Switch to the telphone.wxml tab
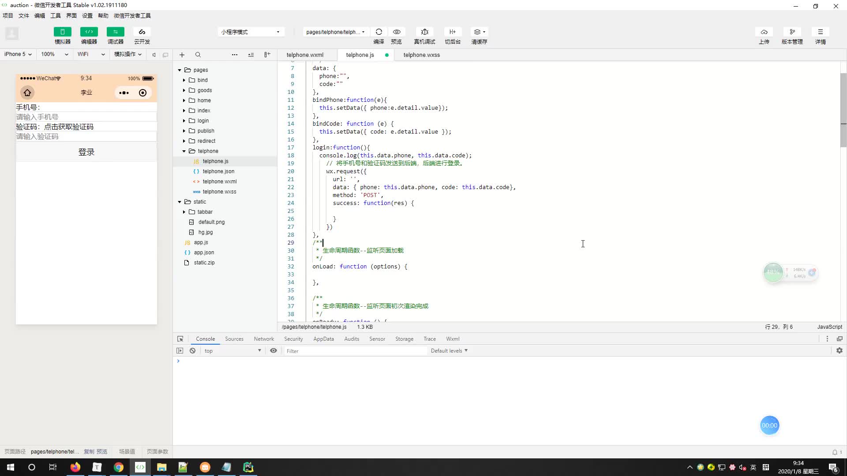This screenshot has height=476, width=847. tap(305, 55)
